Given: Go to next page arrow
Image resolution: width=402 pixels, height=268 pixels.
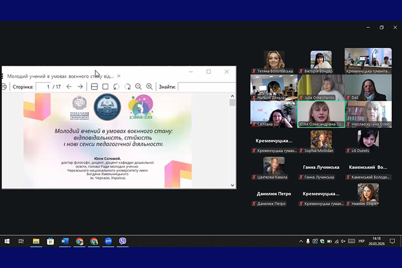Looking at the screenshot, I should (80, 87).
